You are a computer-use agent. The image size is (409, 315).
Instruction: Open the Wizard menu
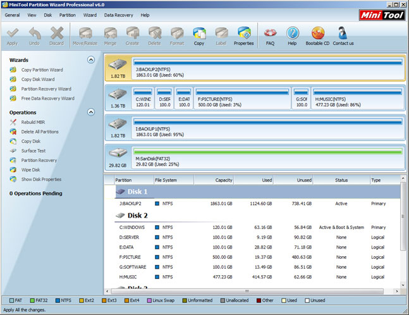(90, 15)
